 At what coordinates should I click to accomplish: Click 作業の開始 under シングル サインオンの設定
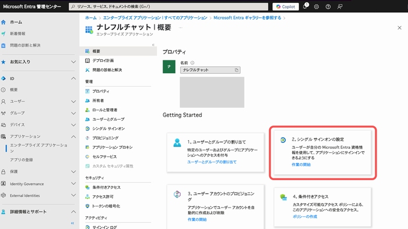point(301,164)
